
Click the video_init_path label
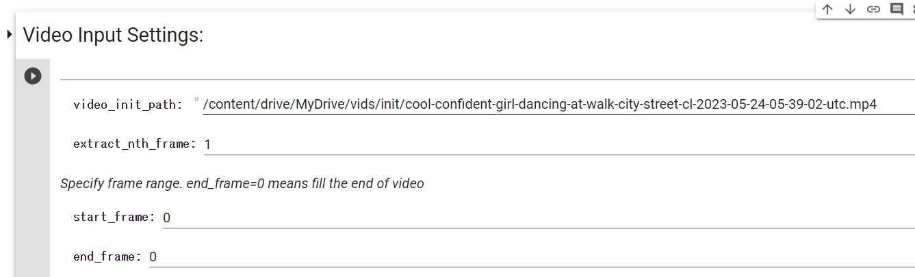pos(128,105)
